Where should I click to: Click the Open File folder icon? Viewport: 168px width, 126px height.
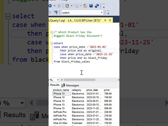pos(85,6)
